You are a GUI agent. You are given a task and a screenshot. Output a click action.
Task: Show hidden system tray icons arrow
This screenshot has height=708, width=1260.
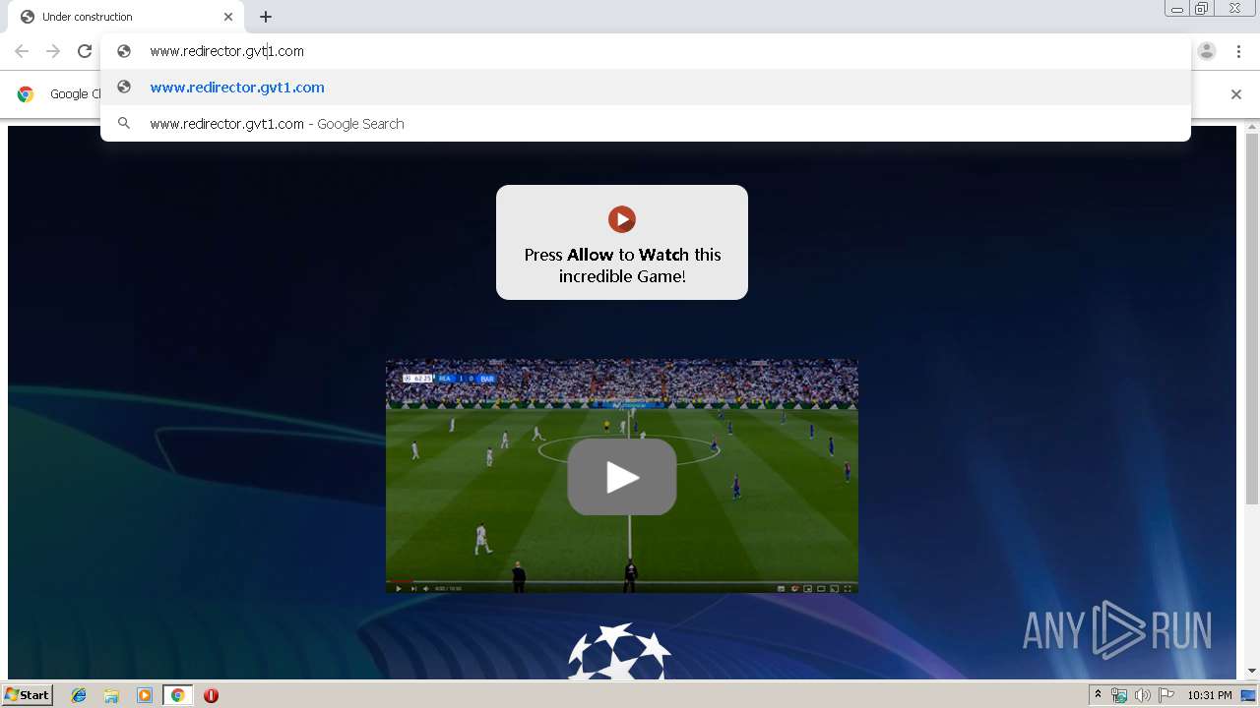click(x=1098, y=695)
